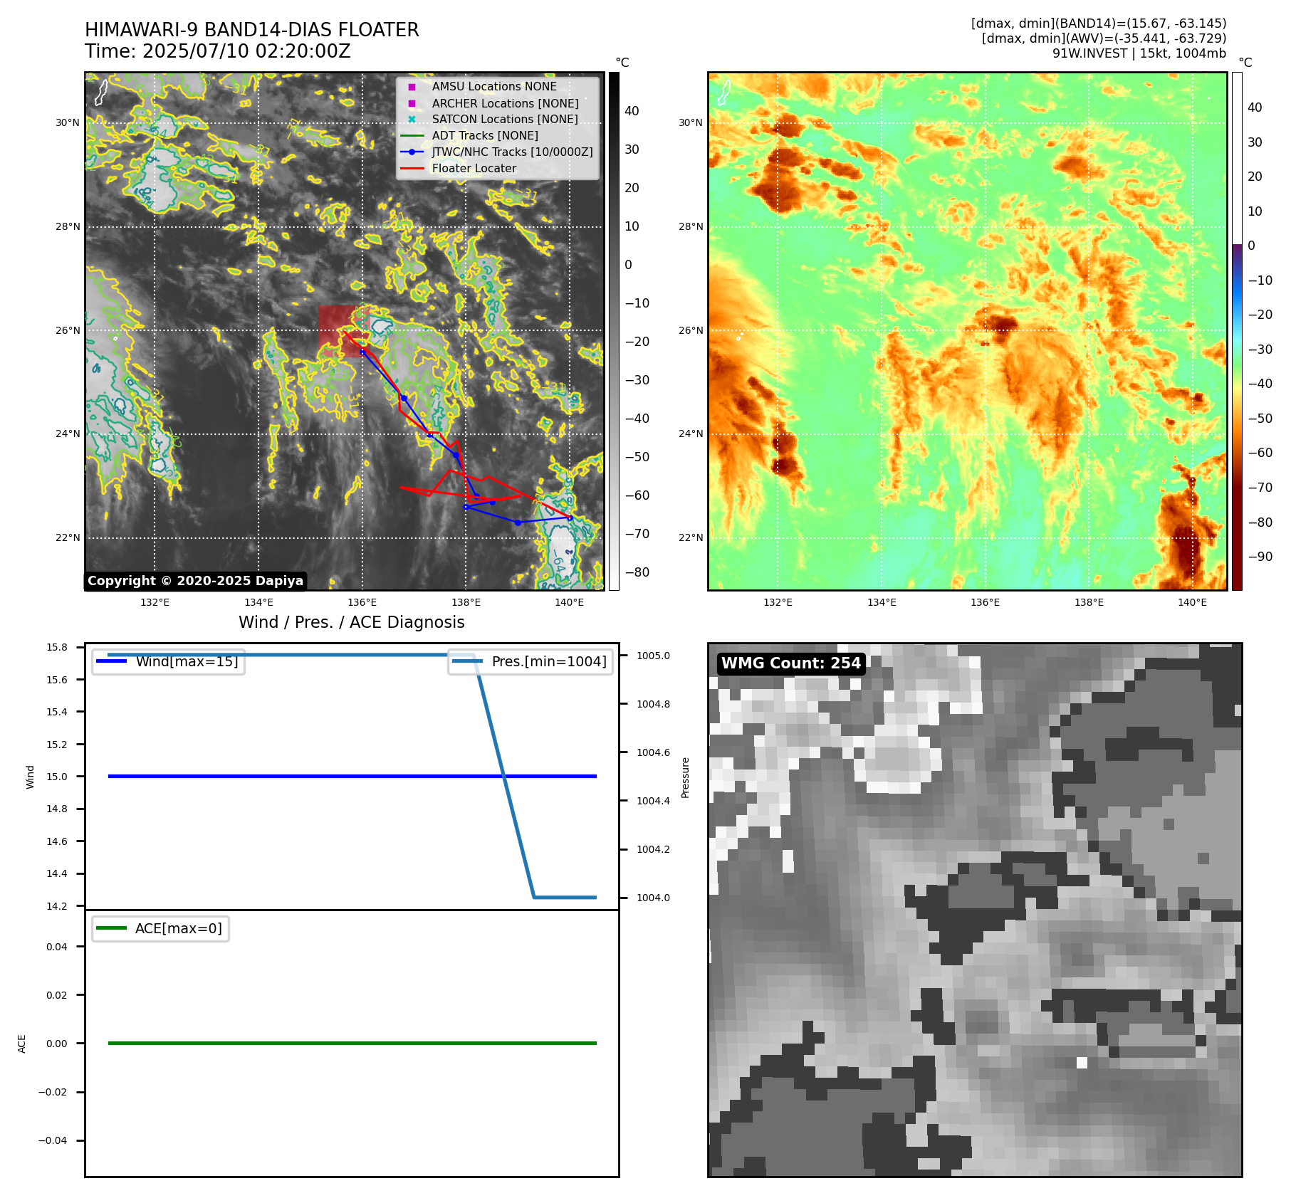Click the AWV dmax, dmin values line
This screenshot has width=1291, height=1203.
(1104, 38)
